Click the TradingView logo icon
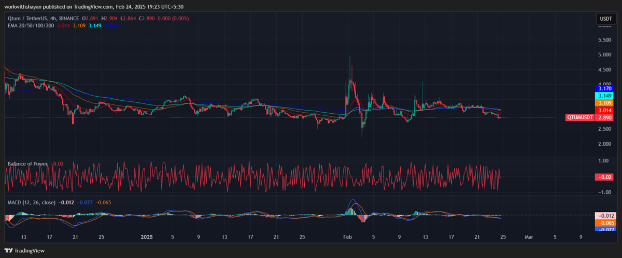The width and height of the screenshot is (622, 258). click(9, 250)
